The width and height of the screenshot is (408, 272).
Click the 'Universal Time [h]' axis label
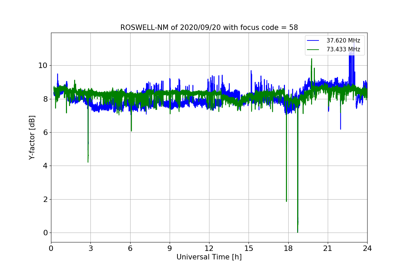tap(209, 257)
